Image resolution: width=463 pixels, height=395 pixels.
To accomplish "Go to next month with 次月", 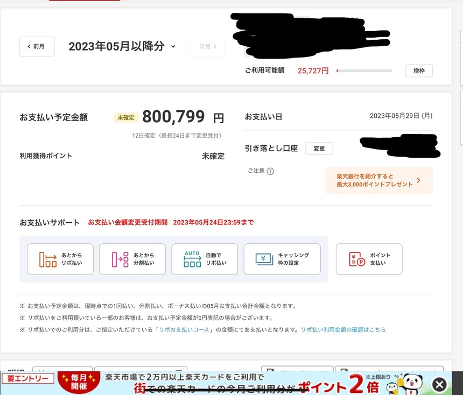I will click(207, 46).
